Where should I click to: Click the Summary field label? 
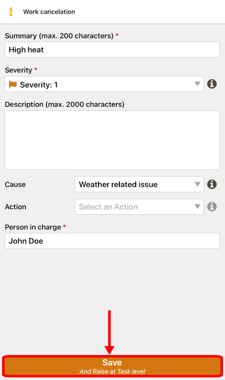click(x=59, y=36)
